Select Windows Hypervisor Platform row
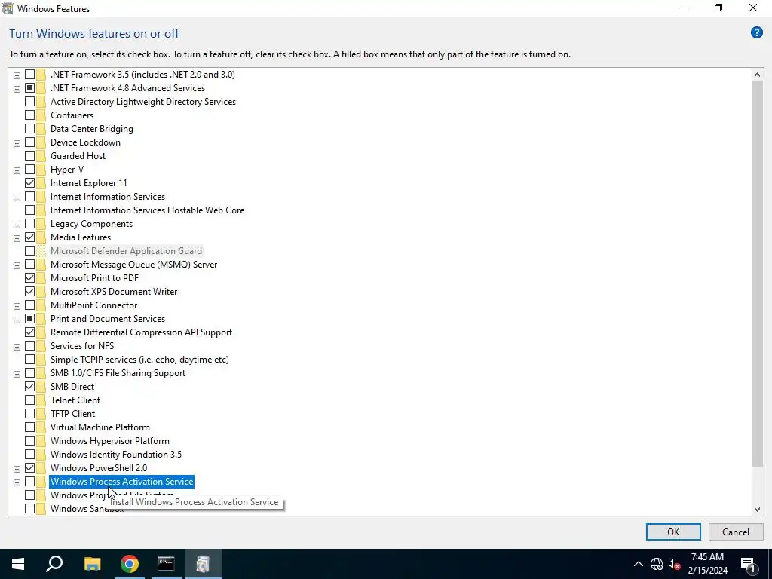The image size is (772, 579). (110, 441)
